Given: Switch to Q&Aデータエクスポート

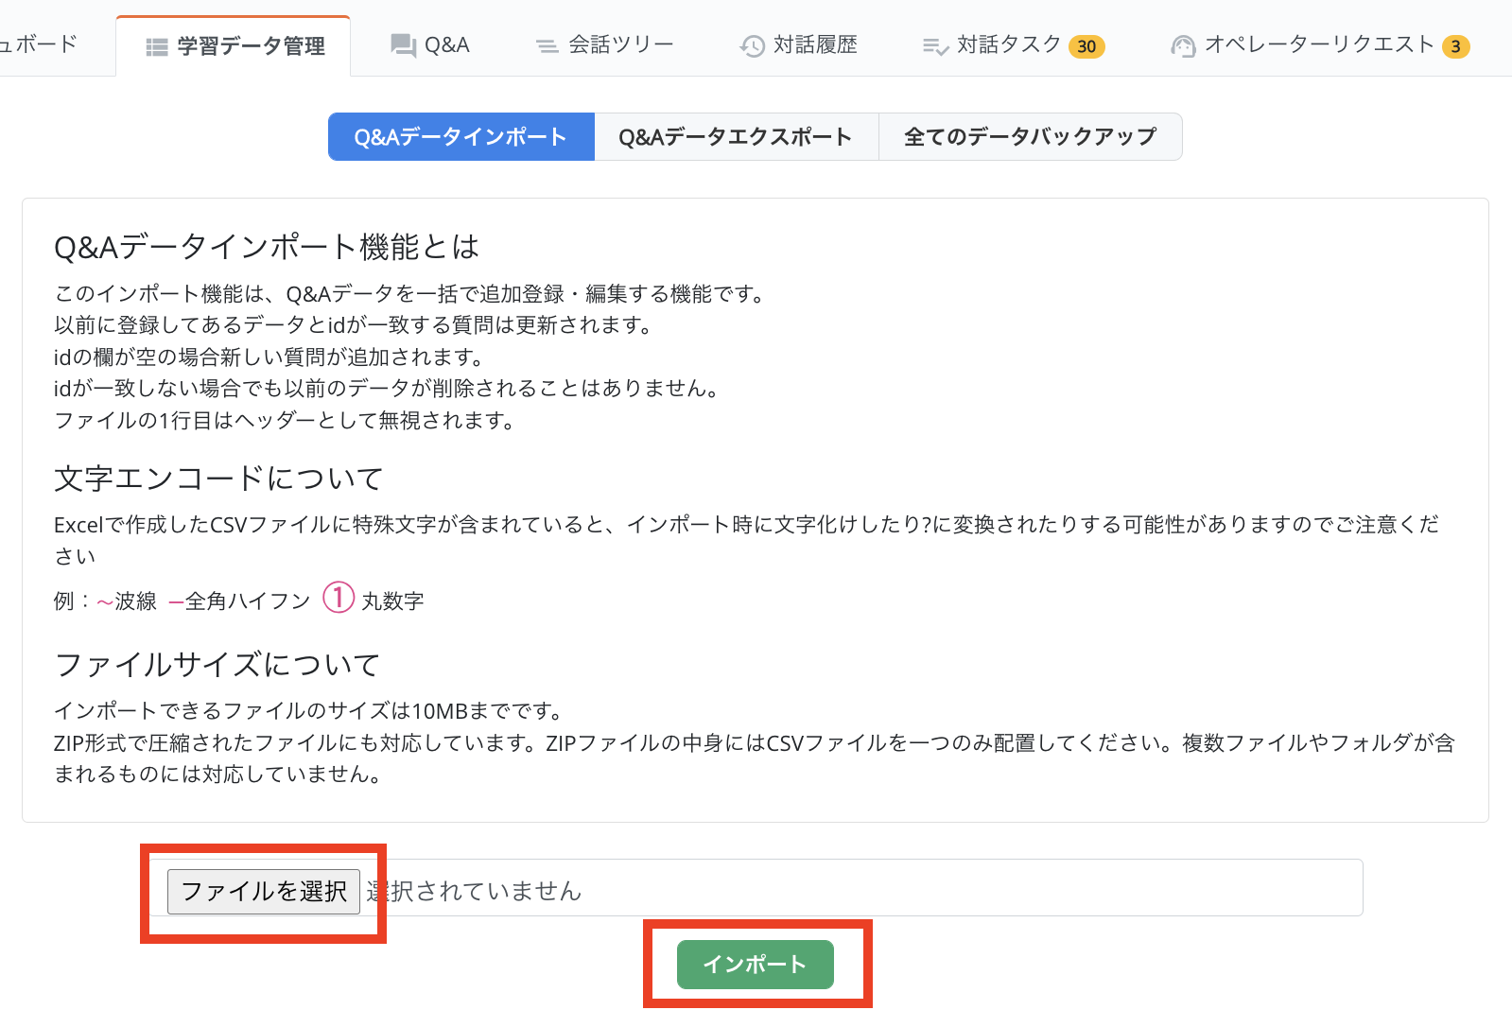Looking at the screenshot, I should point(736,137).
